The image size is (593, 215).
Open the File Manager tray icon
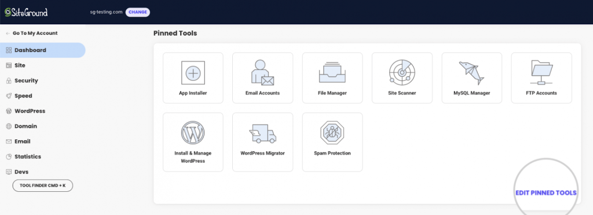click(332, 72)
